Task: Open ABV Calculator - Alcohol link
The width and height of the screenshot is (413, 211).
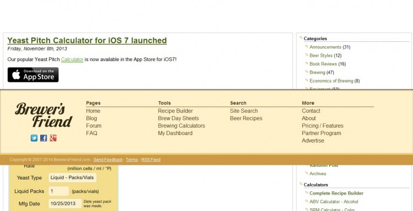Action: click(334, 202)
